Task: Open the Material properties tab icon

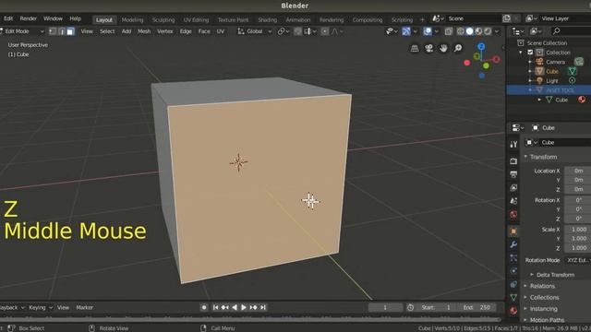Action: click(513, 311)
